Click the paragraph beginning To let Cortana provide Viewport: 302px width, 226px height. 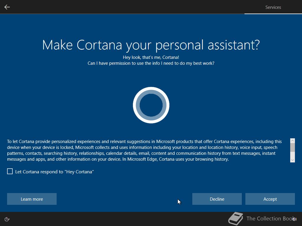(x=145, y=150)
